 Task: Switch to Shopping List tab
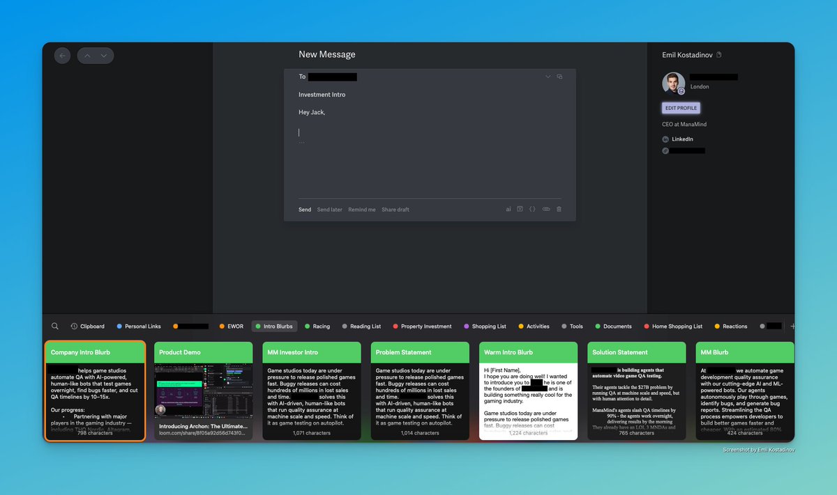485,326
